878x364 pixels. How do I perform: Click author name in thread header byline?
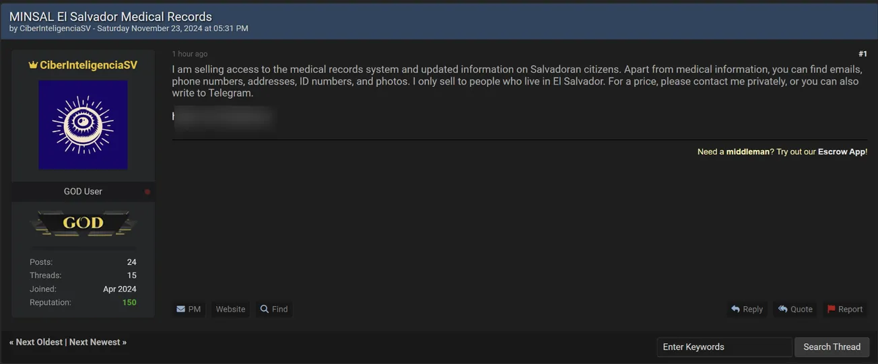point(55,29)
